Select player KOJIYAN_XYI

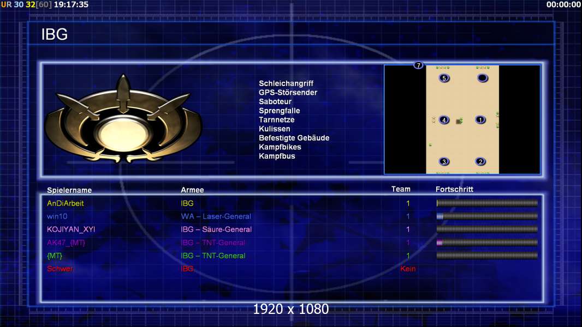coord(71,229)
